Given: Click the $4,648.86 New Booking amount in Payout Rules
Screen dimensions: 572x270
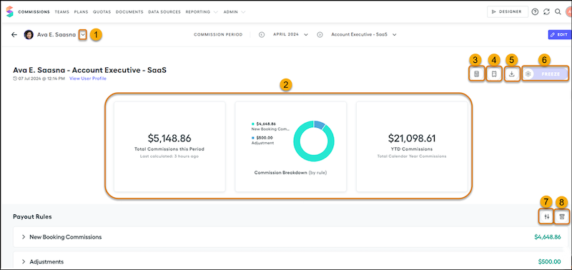Looking at the screenshot, I should pyautogui.click(x=548, y=237).
